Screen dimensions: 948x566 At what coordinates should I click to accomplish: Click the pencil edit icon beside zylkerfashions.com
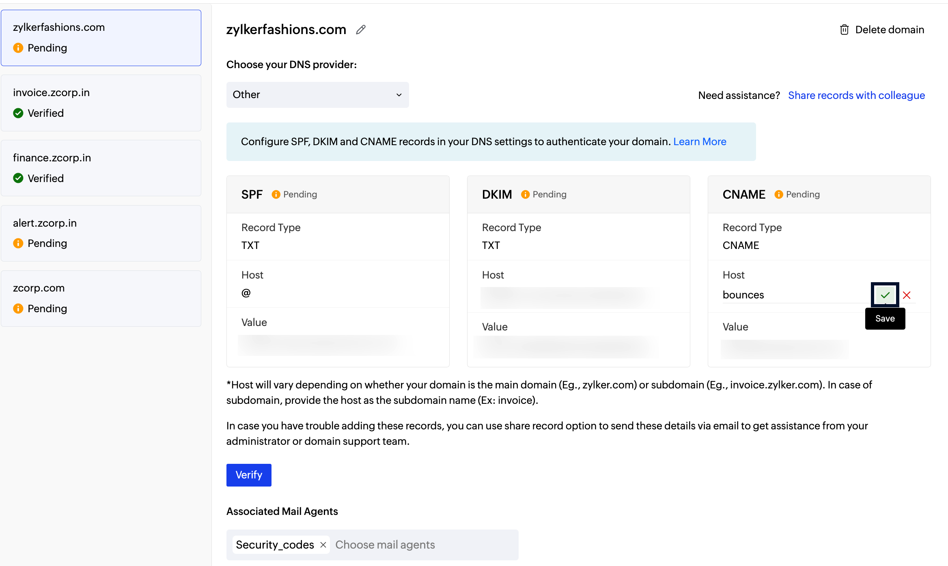361,30
